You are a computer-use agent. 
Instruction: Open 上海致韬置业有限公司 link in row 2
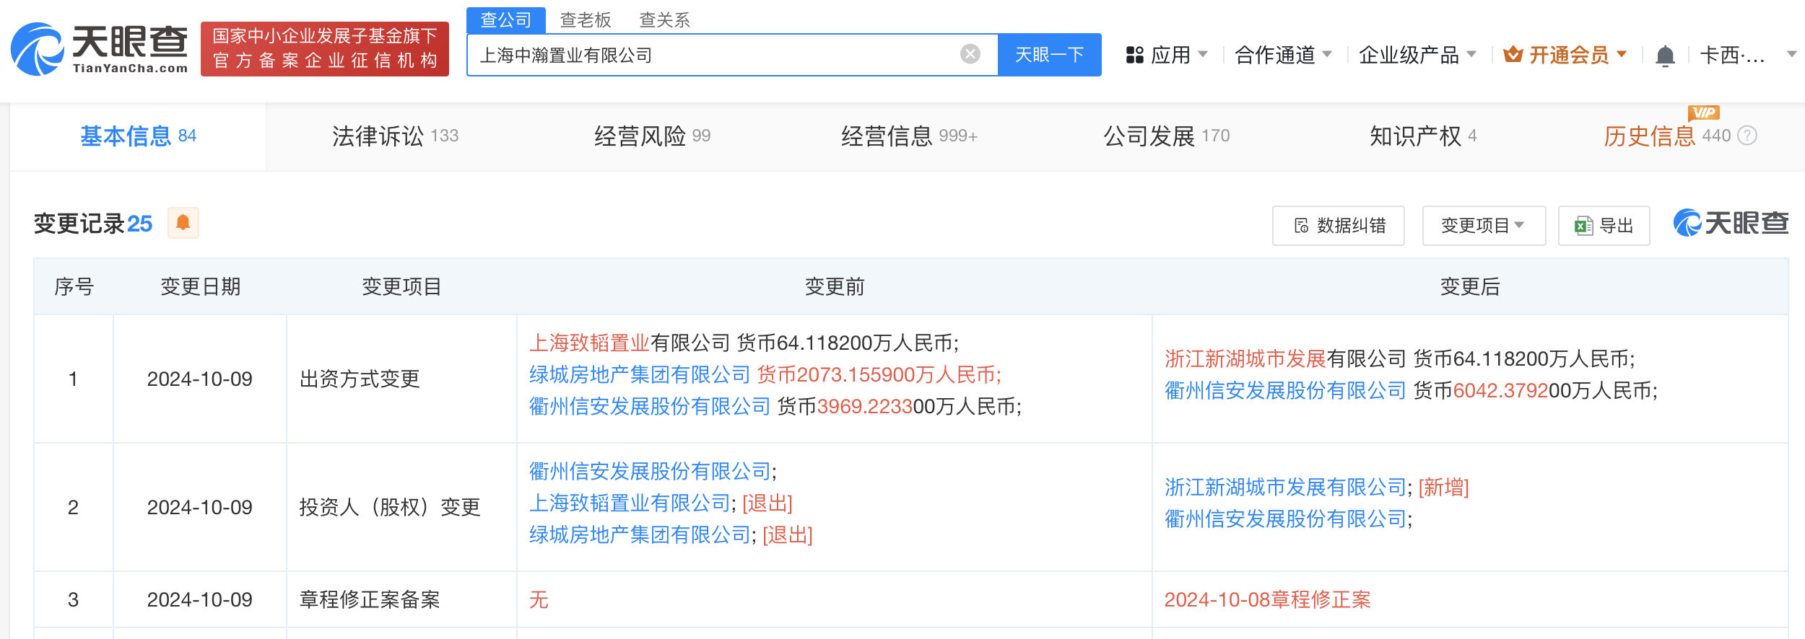point(630,503)
